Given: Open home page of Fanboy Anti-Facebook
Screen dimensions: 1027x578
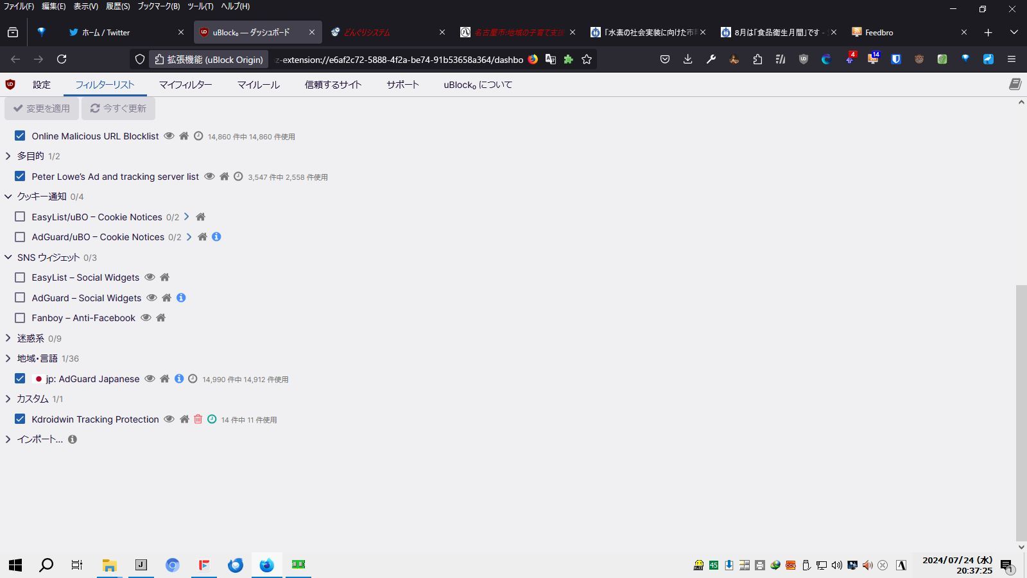Looking at the screenshot, I should [160, 318].
